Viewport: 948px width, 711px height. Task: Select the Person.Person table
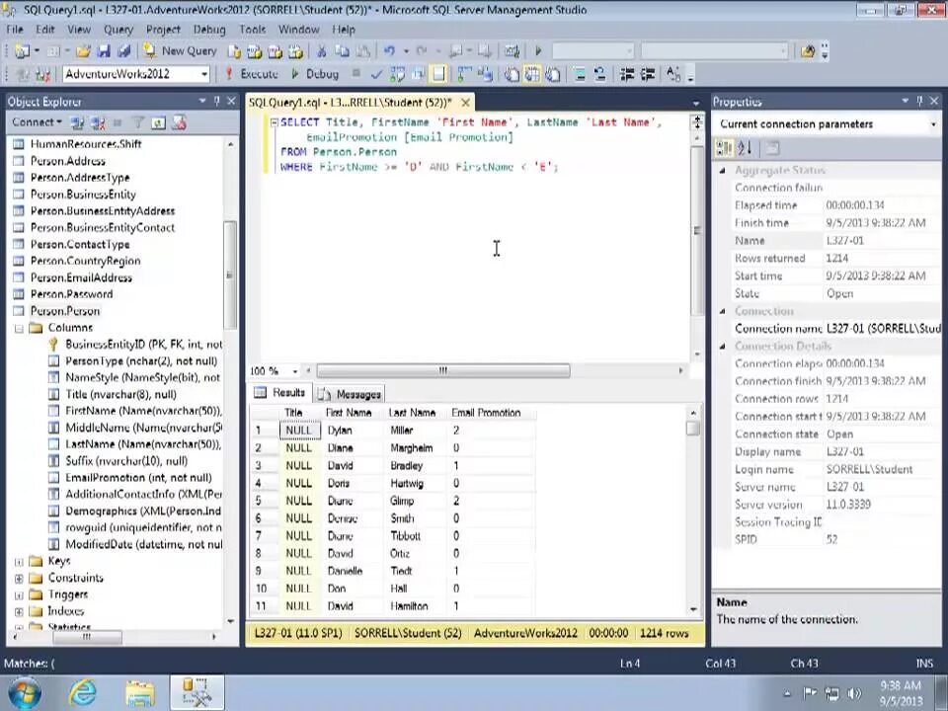point(65,311)
